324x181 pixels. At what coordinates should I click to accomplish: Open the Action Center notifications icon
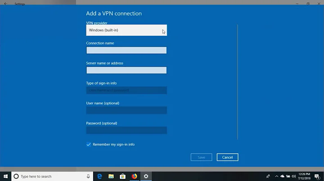(317, 176)
